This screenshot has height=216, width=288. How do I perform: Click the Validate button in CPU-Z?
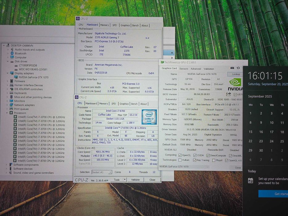pyautogui.click(x=136, y=180)
